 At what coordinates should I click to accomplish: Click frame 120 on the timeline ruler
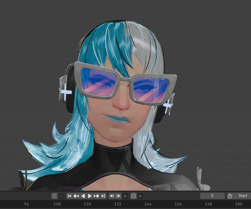click(x=87, y=204)
